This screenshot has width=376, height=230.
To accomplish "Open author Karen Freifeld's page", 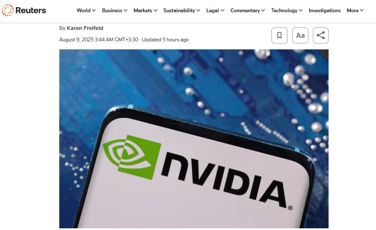I will 85,28.
